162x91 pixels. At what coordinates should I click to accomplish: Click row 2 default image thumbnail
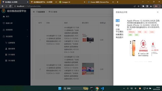[x=88, y=69]
